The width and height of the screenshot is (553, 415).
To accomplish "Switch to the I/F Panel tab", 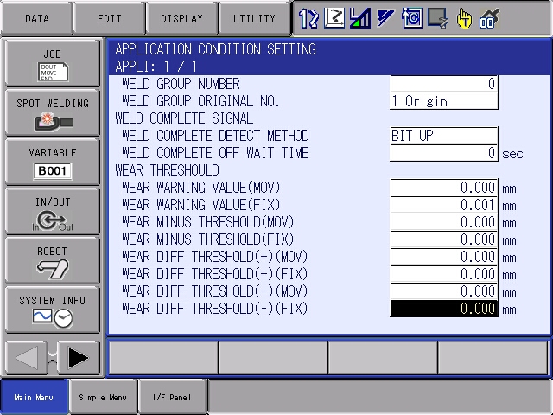I will (x=173, y=398).
